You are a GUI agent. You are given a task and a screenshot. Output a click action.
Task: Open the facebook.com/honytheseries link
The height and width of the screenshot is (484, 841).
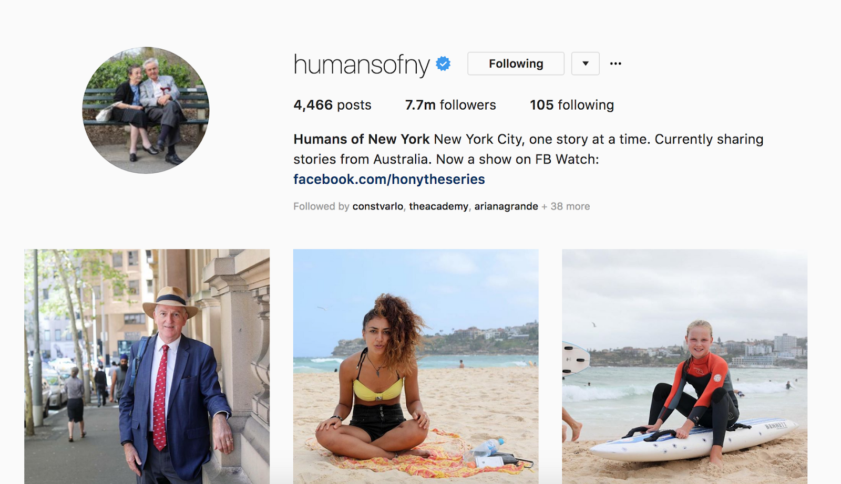(x=389, y=180)
